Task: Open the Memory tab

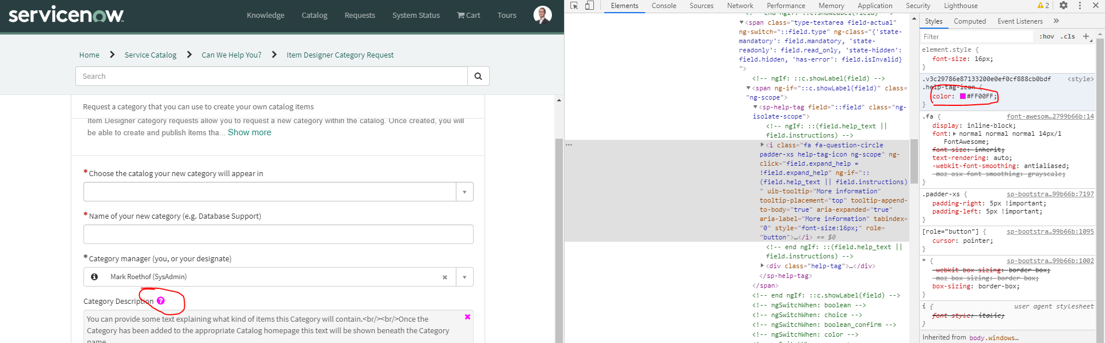Action: (x=831, y=6)
